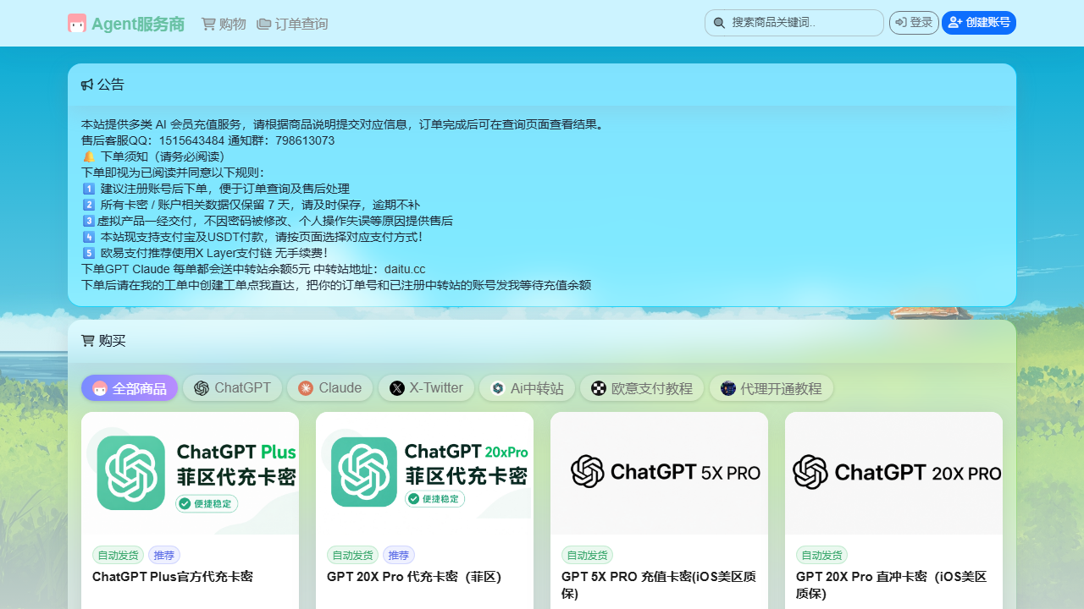Viewport: 1084px width, 609px height.
Task: Click the OpenAI logo icon in ChatGPT tab
Action: [202, 388]
